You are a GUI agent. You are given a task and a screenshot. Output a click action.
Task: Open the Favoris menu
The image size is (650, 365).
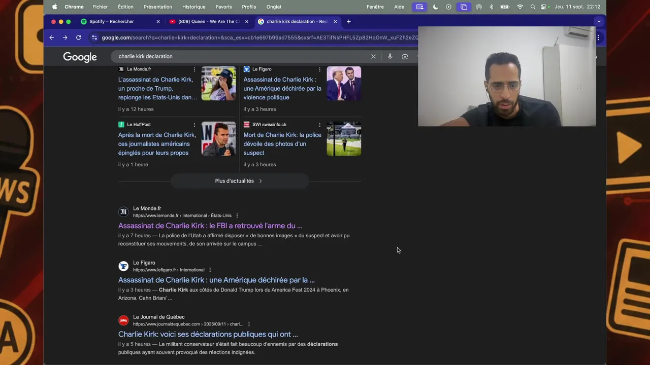(x=223, y=7)
